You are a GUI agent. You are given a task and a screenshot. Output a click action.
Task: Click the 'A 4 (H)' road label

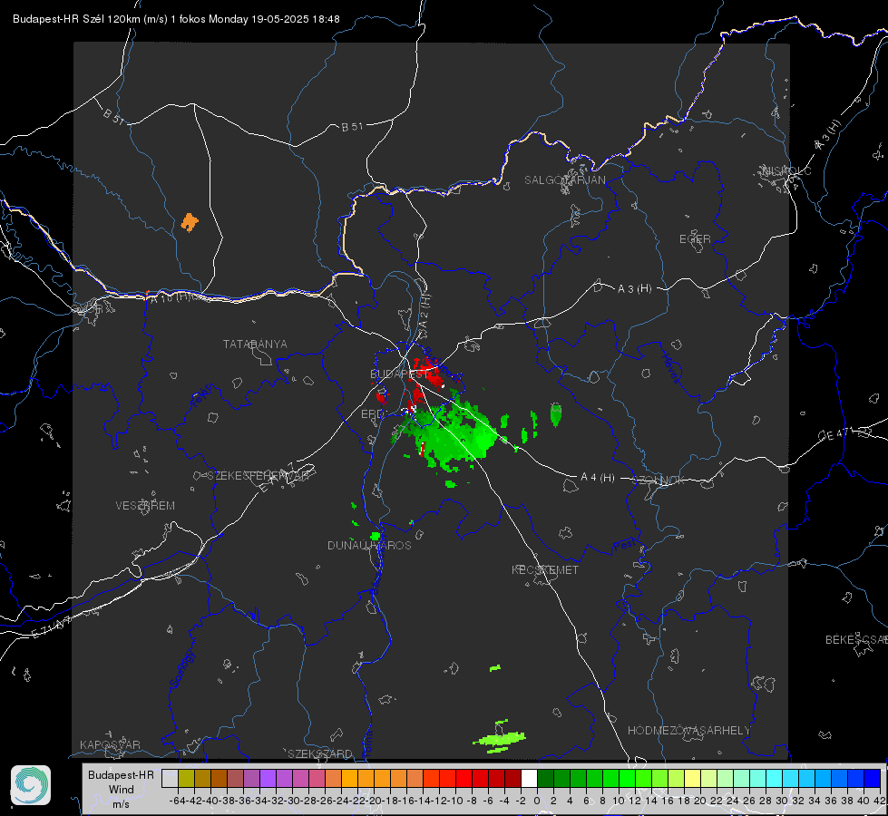pos(598,478)
